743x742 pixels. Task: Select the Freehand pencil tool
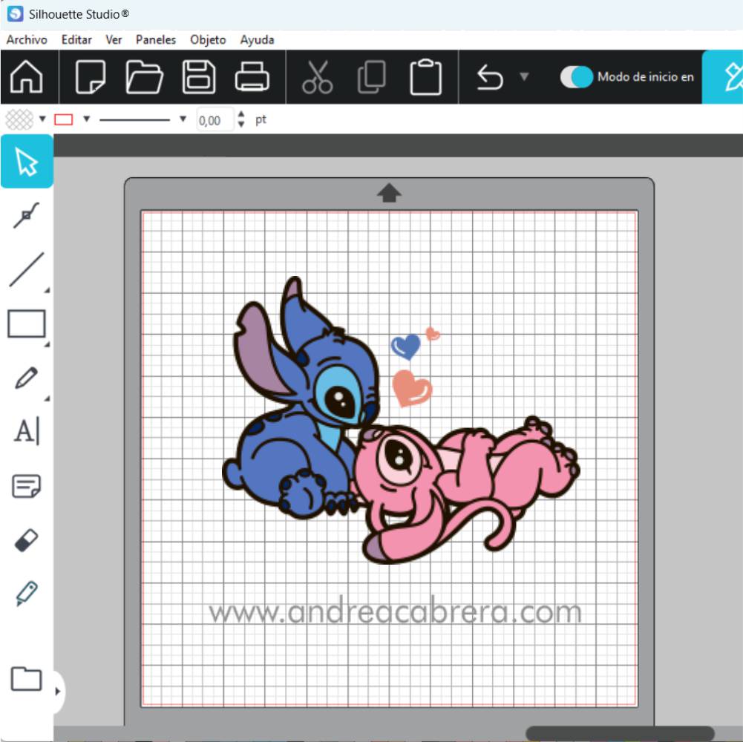[x=26, y=378]
